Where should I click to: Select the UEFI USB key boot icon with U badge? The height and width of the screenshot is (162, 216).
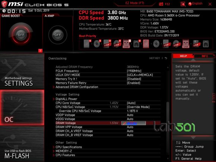pos(127,44)
